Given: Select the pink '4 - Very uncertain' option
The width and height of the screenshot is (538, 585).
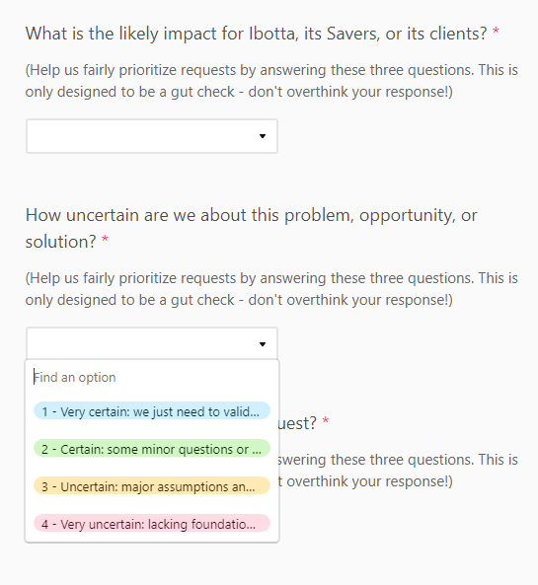Looking at the screenshot, I should click(152, 524).
